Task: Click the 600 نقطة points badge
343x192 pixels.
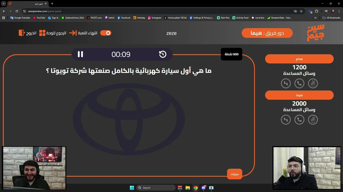Action: pos(232,54)
